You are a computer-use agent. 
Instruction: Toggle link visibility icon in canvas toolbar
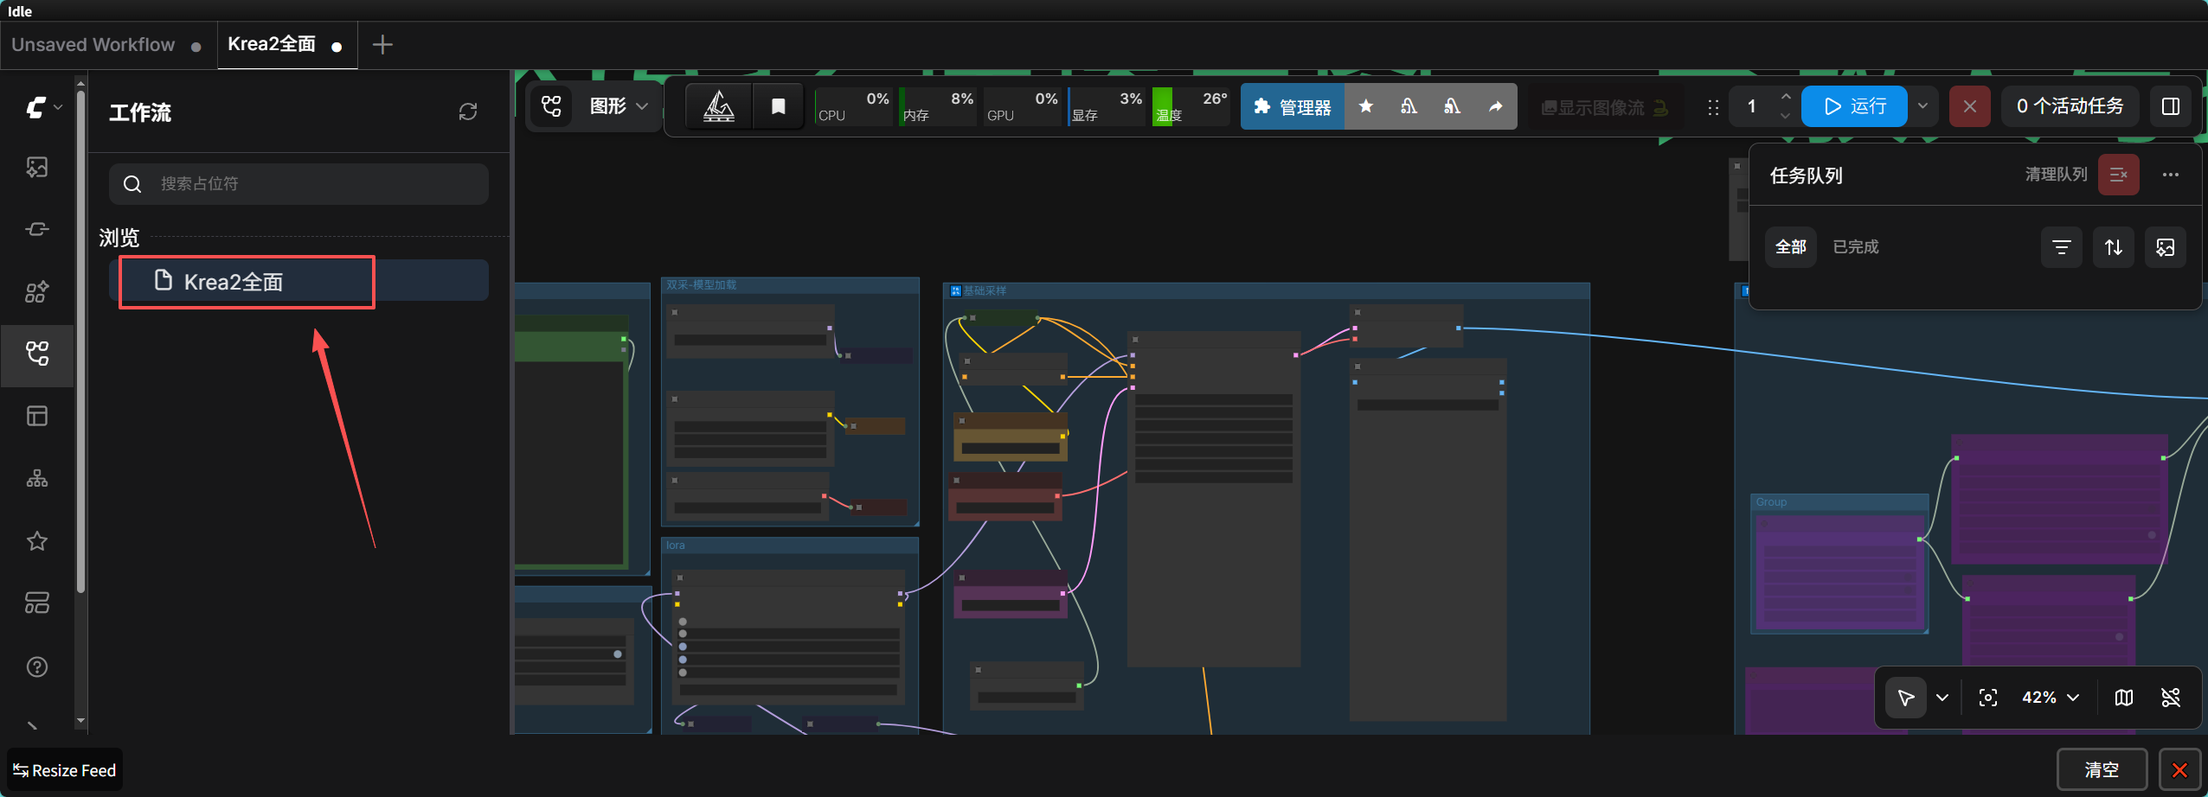(x=2171, y=698)
